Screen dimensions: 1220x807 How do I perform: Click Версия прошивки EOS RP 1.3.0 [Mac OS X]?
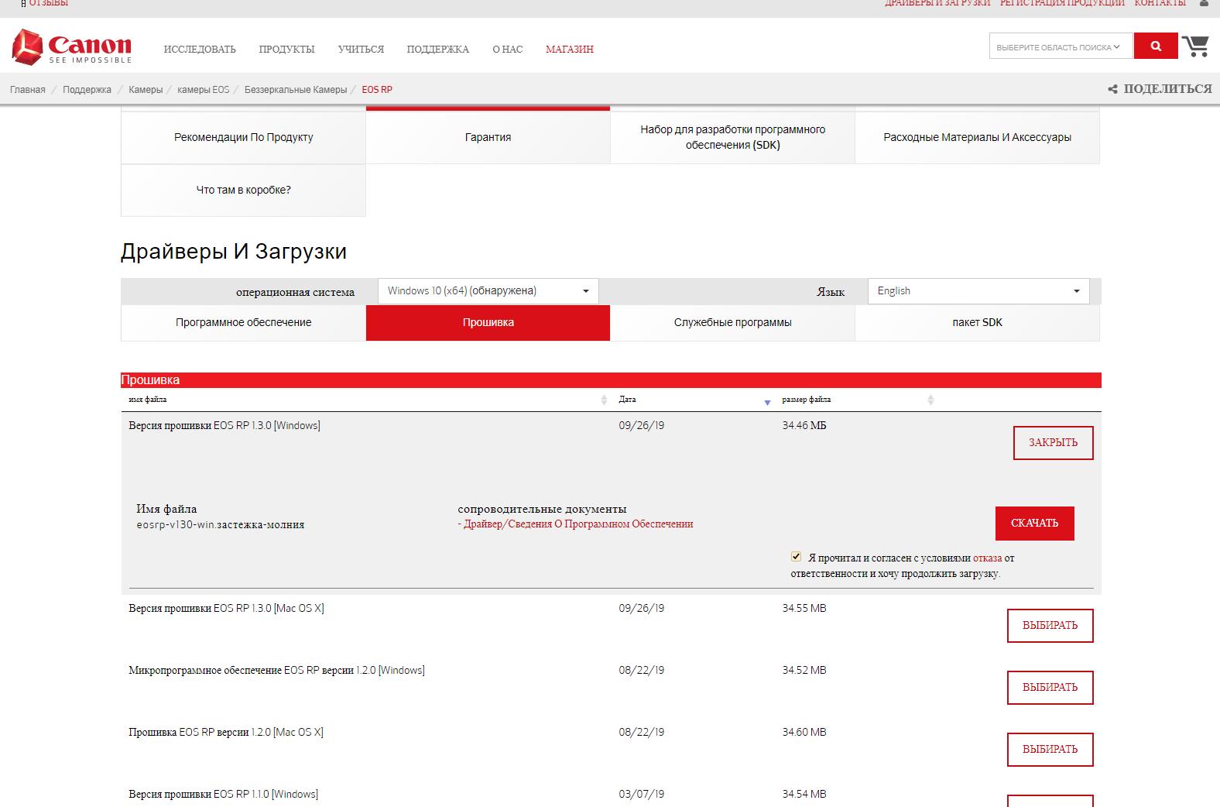(x=226, y=609)
